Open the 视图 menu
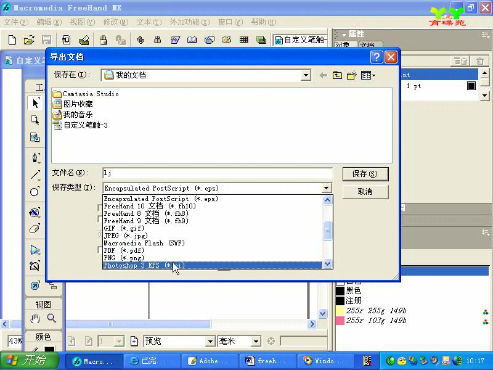Image resolution: width=493 pixels, height=370 pixels. [82, 22]
